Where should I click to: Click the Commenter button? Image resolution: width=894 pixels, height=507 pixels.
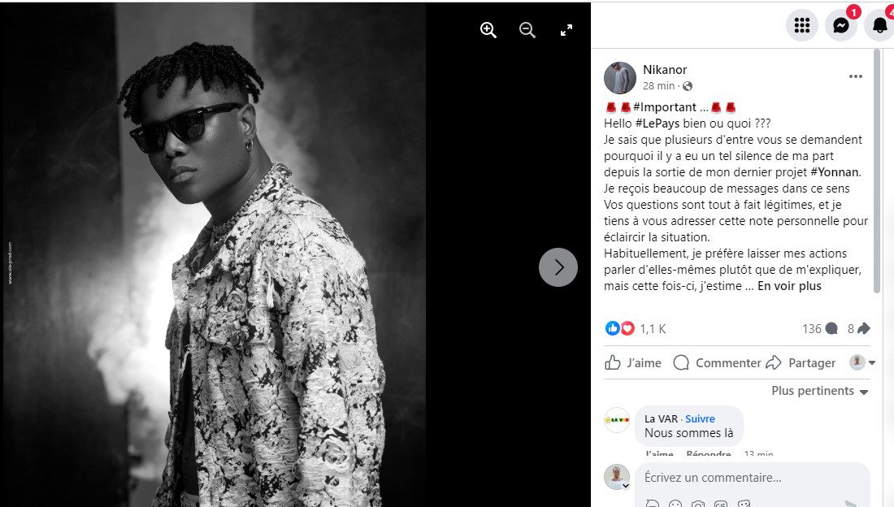[718, 362]
